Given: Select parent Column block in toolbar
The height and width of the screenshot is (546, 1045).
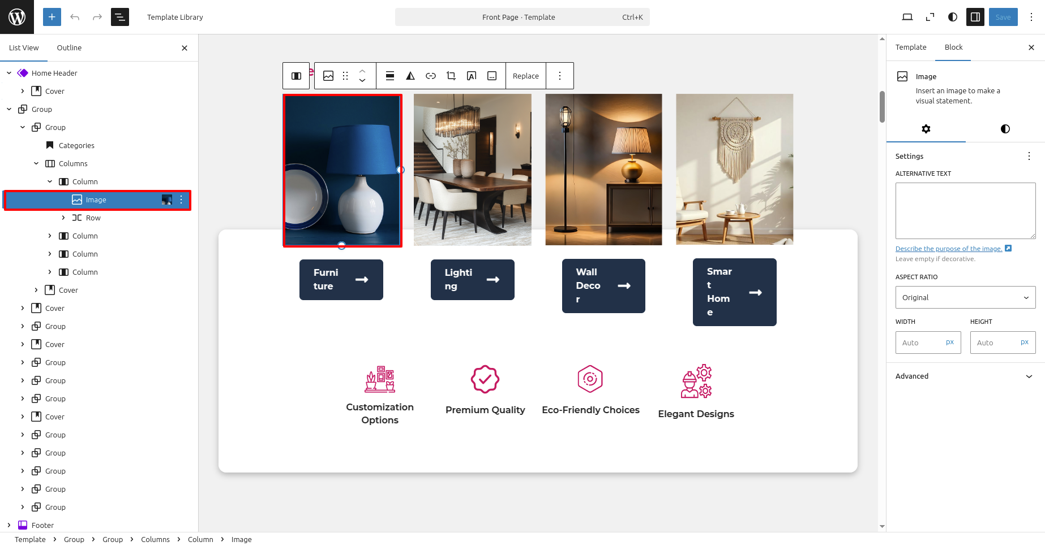Looking at the screenshot, I should 296,76.
